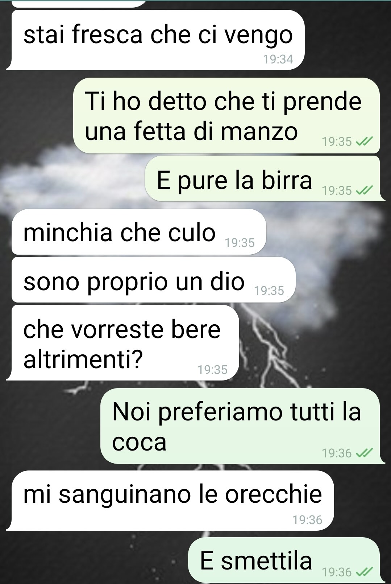Viewport: 391px width, 584px height.
Task: Tap the 'Noi preferiamo tutti la coca' message
Action: tap(242, 426)
